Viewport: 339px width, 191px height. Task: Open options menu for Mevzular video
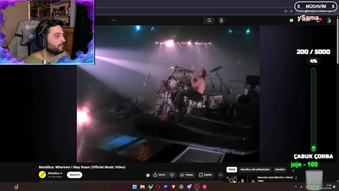pyautogui.click(x=296, y=178)
